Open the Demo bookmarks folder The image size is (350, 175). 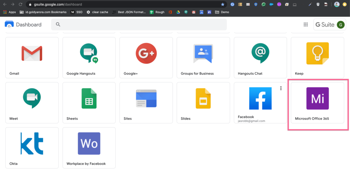pyautogui.click(x=222, y=12)
